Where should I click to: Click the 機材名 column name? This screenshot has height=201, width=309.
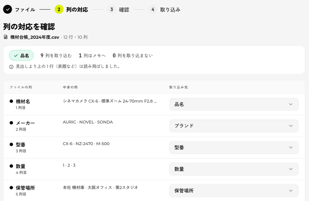[x=23, y=101]
